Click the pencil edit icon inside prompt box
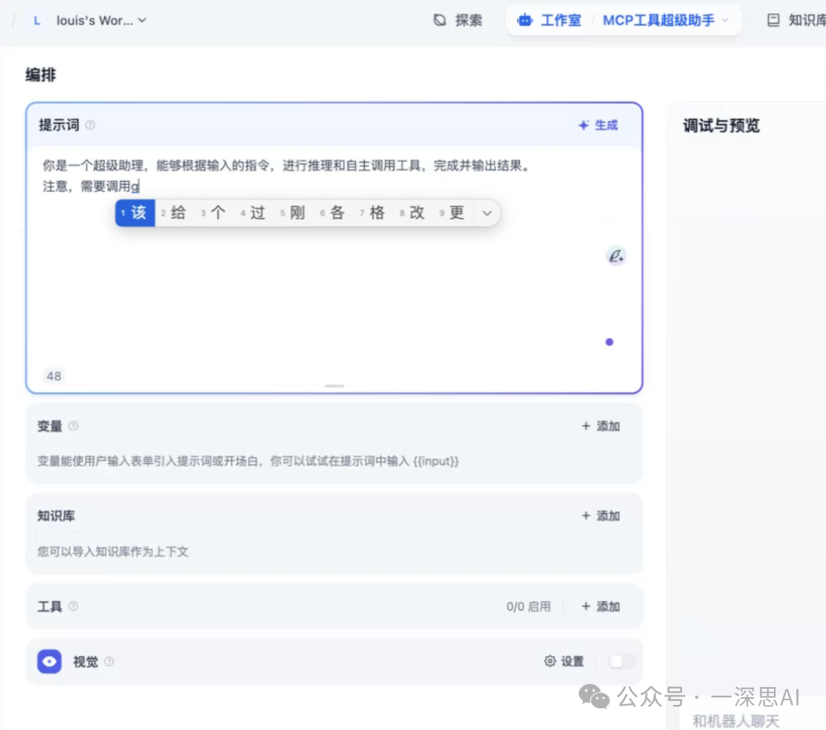Image resolution: width=826 pixels, height=730 pixels. [x=616, y=255]
